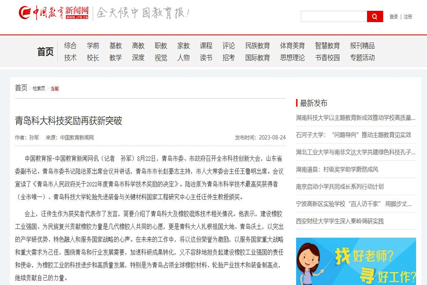Select 书香校园 in the nav bar
This screenshot has height=285, width=427.
(328, 58)
